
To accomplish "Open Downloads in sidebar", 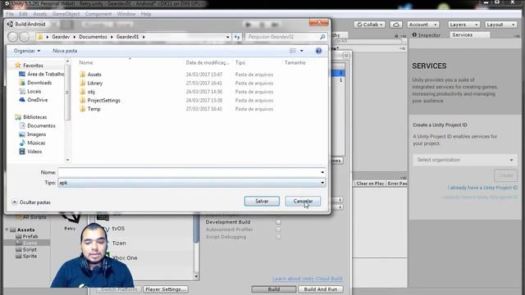I will point(39,83).
